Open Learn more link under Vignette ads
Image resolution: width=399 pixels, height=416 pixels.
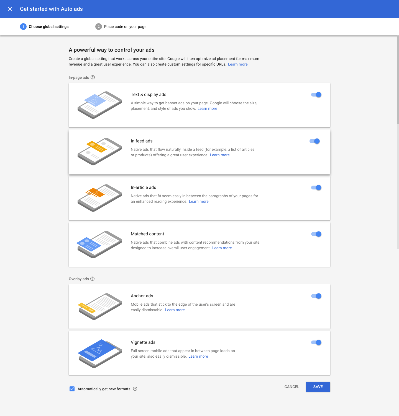198,356
